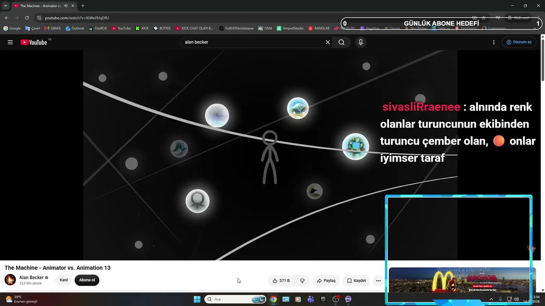Like the video (571 B)
Viewport: 545px width, 306px height.
(281, 280)
